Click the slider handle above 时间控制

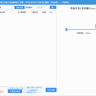(66, 29)
